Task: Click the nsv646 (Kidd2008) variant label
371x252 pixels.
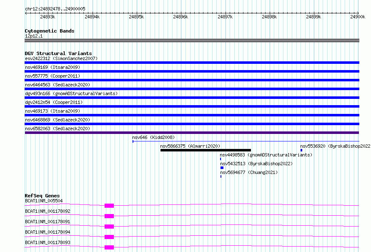Action: 153,137
